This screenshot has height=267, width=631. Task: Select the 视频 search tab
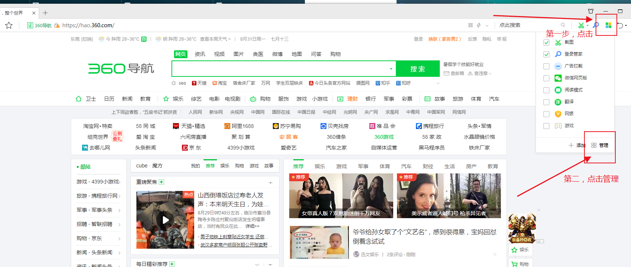[219, 54]
